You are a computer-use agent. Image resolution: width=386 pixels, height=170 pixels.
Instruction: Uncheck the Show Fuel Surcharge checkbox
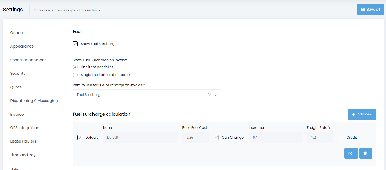pos(75,44)
